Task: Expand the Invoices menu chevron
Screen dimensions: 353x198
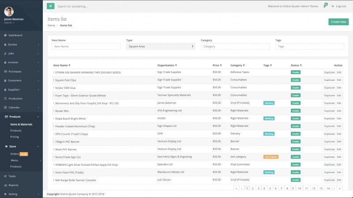Action: pos(38,62)
